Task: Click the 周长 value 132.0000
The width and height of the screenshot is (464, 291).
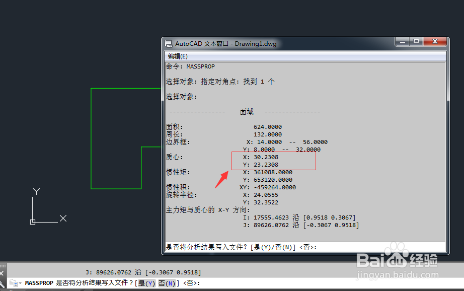Action: pyautogui.click(x=268, y=135)
